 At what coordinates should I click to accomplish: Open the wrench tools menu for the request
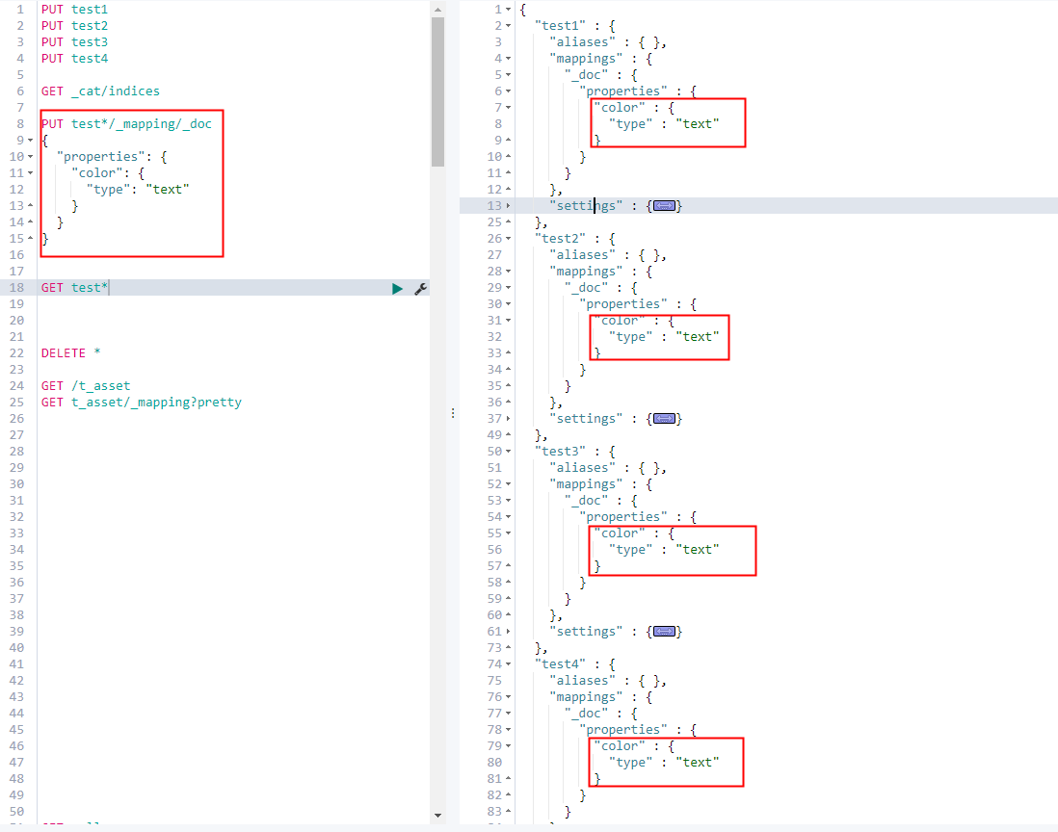[x=420, y=289]
